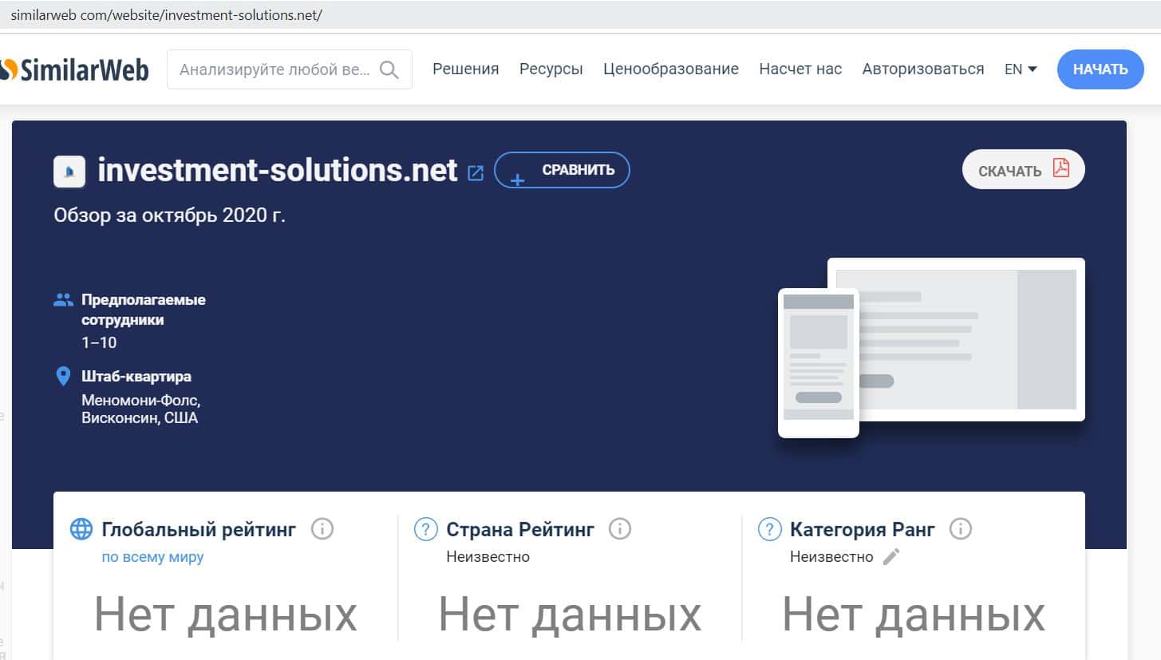The height and width of the screenshot is (660, 1161).
Task: Click the Авторизоваться link
Action: 923,69
